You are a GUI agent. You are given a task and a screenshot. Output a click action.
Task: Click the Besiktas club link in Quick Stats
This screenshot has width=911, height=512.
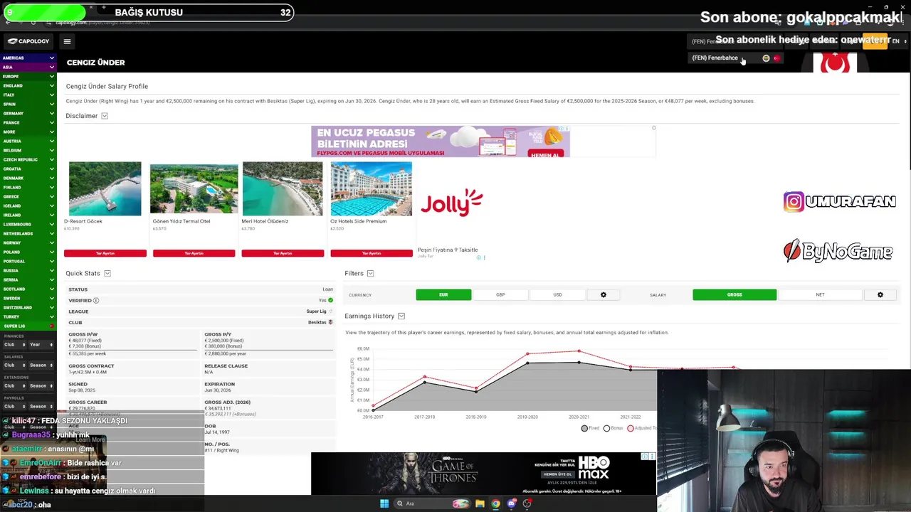tap(317, 322)
